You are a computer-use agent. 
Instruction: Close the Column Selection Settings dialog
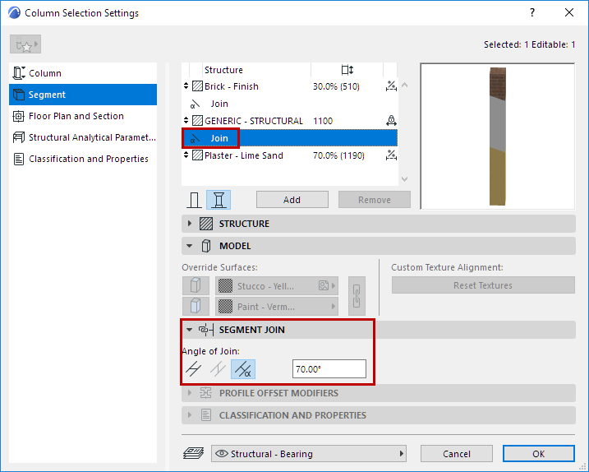(x=569, y=12)
